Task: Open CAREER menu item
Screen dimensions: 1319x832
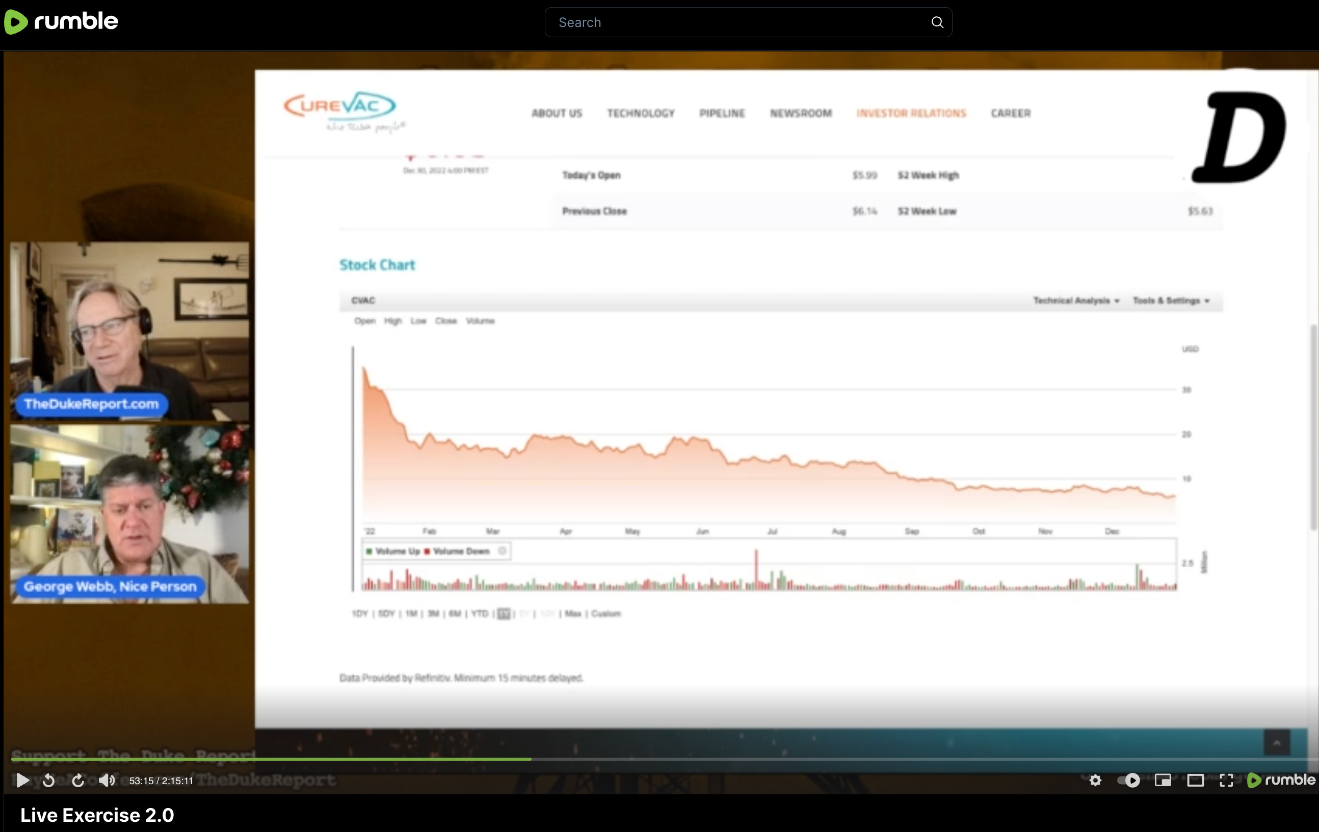Action: (x=1011, y=114)
